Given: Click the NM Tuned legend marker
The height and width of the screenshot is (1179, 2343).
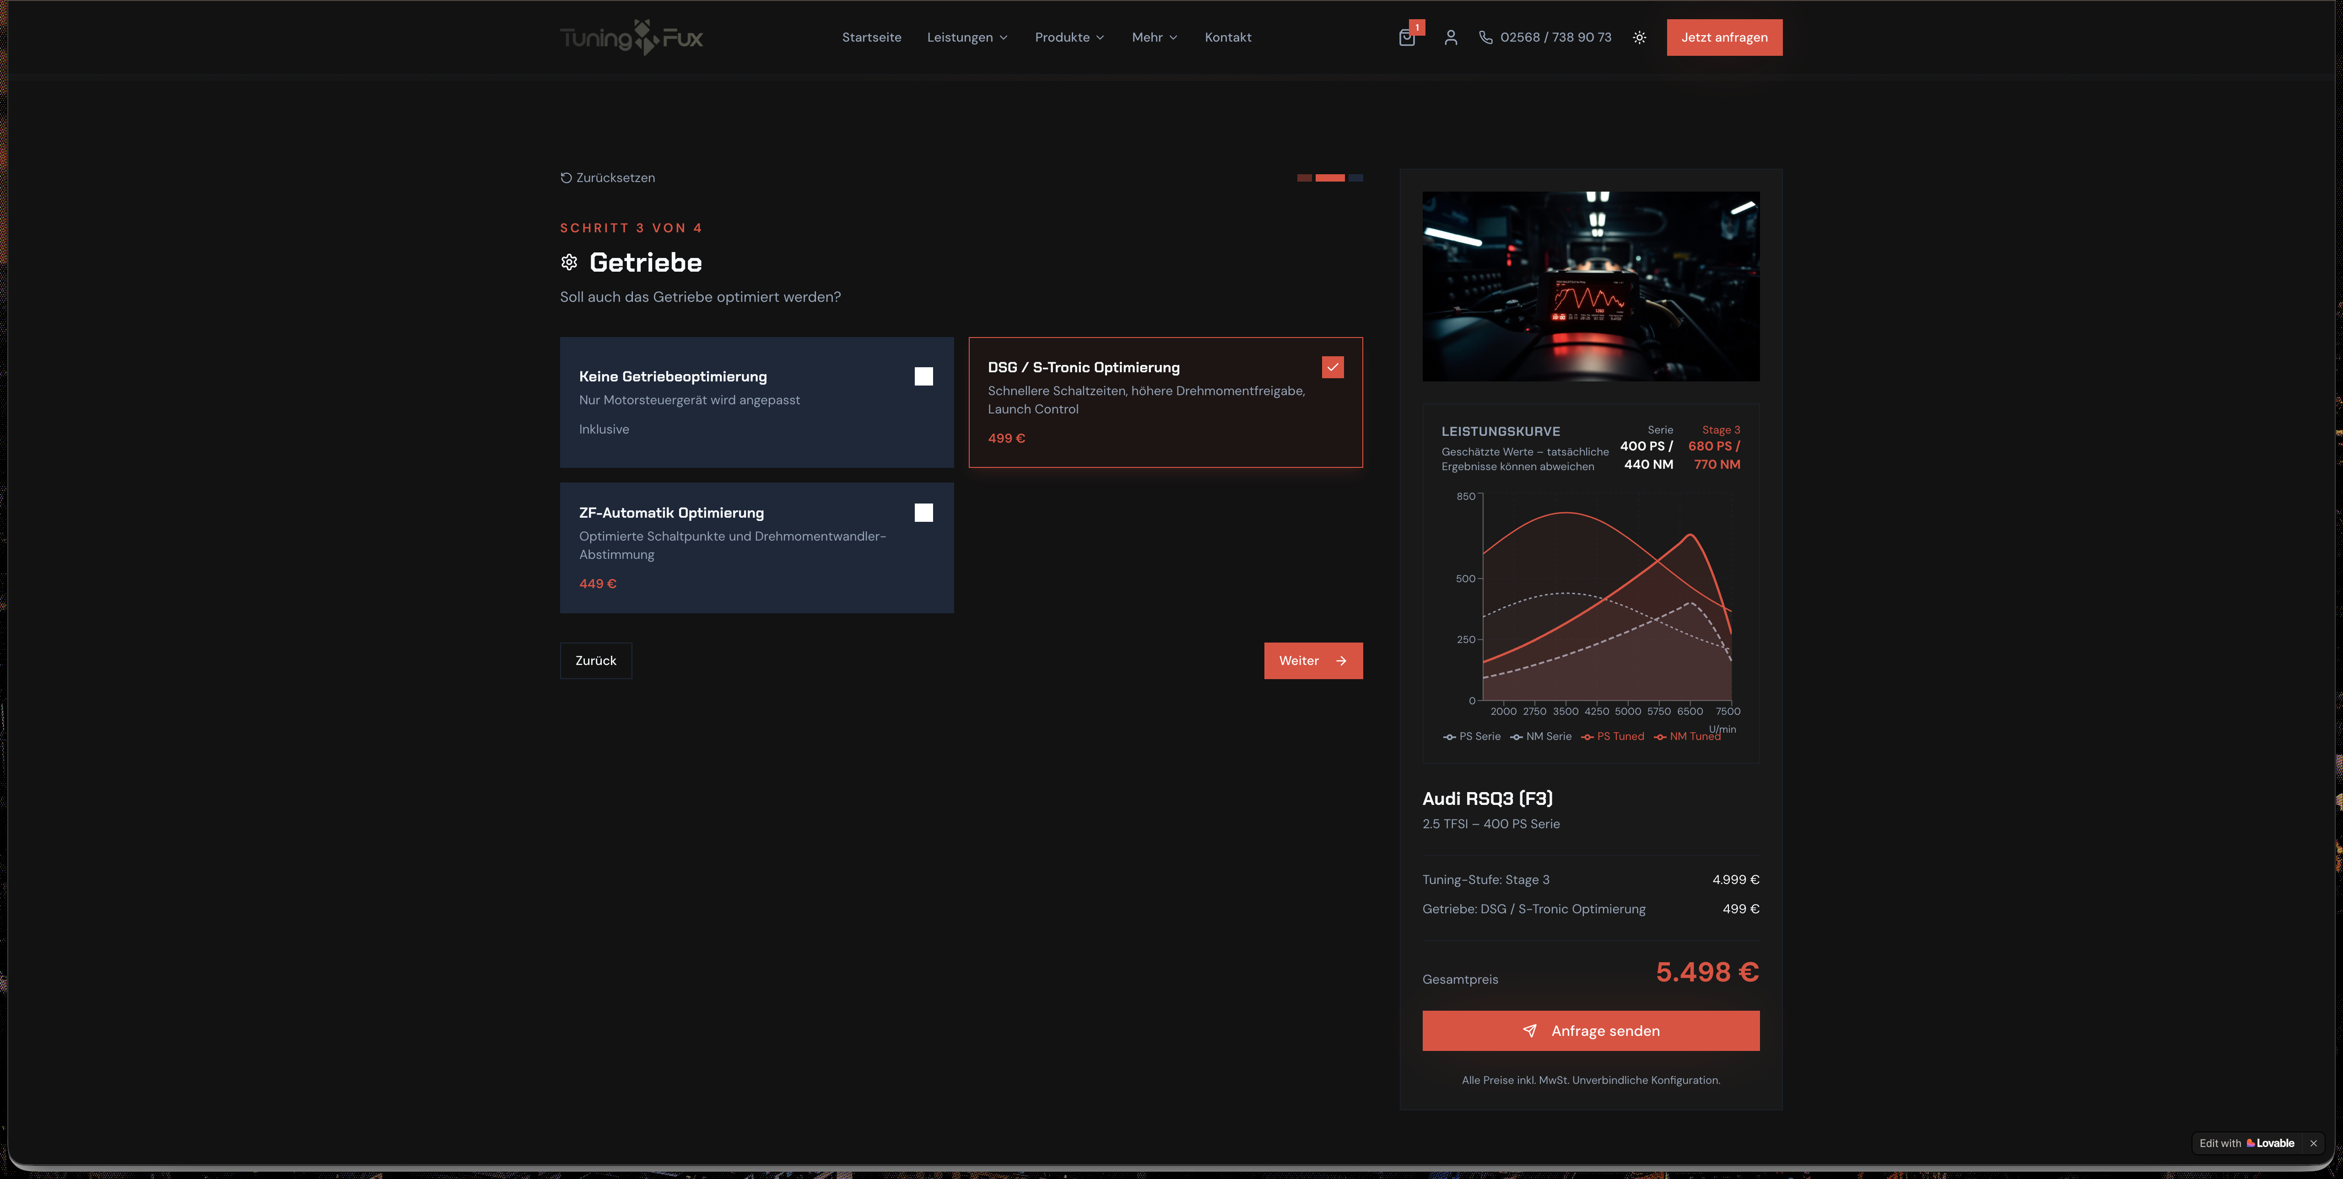Looking at the screenshot, I should tap(1660, 737).
